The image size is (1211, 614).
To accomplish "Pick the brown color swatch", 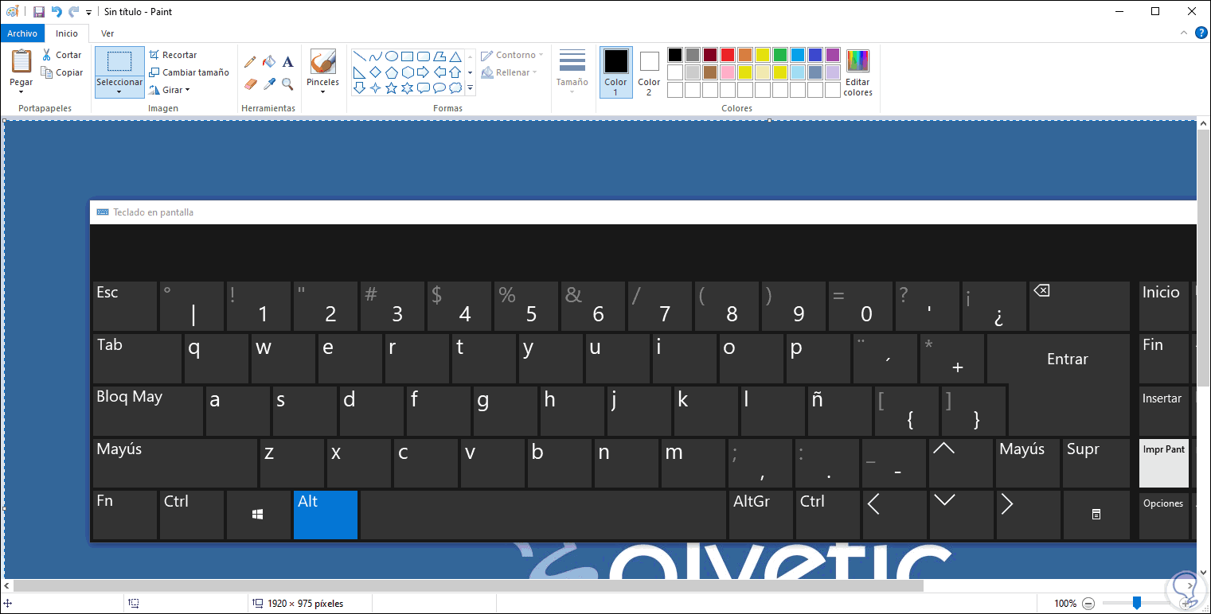I will [x=710, y=72].
